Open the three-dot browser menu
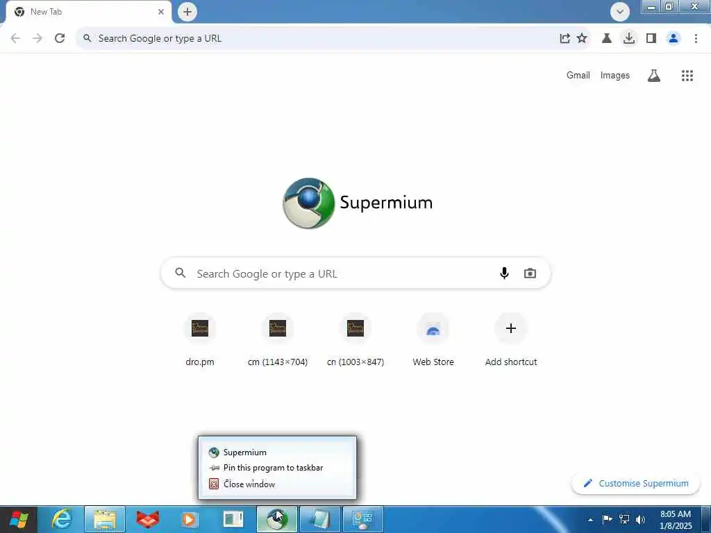 click(696, 39)
